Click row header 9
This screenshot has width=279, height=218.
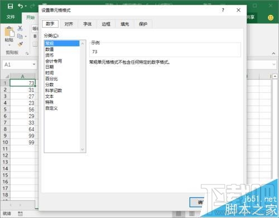(x=5, y=136)
